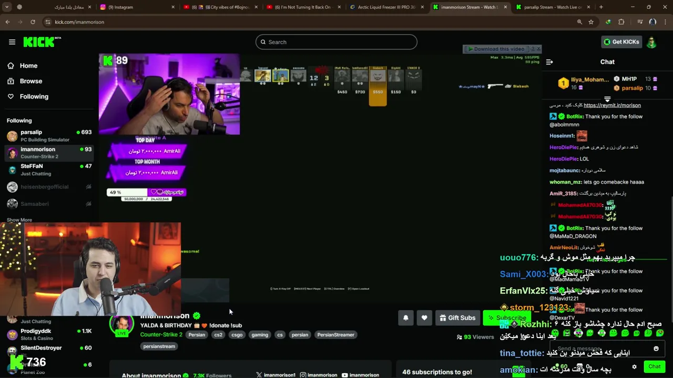
Task: Click the browser back arrow
Action: pyautogui.click(x=7, y=22)
